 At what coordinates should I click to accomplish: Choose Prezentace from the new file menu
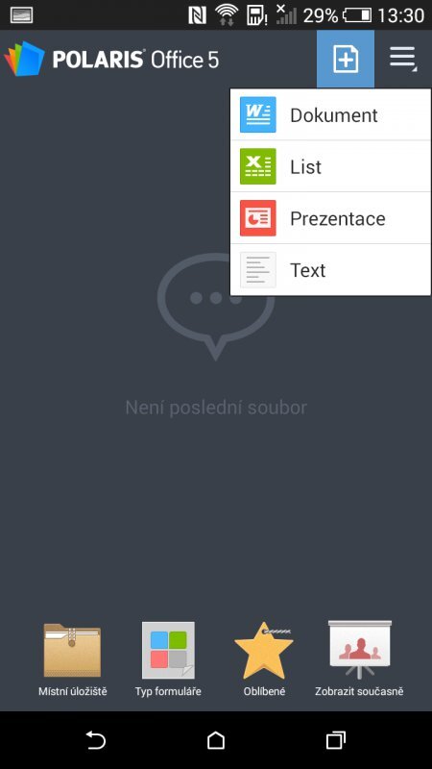click(330, 218)
